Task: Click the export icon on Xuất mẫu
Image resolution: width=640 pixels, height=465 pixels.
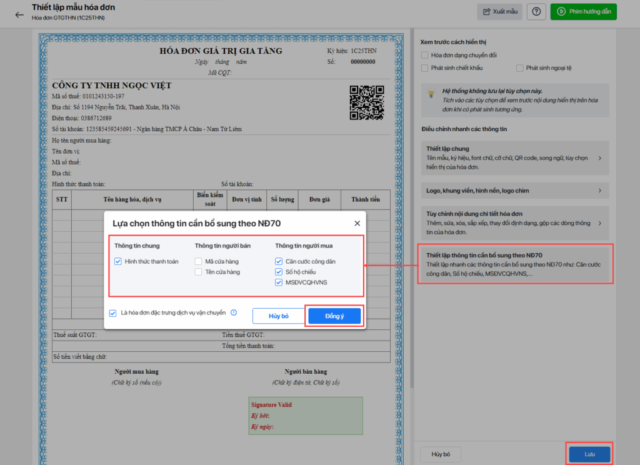Action: 486,11
